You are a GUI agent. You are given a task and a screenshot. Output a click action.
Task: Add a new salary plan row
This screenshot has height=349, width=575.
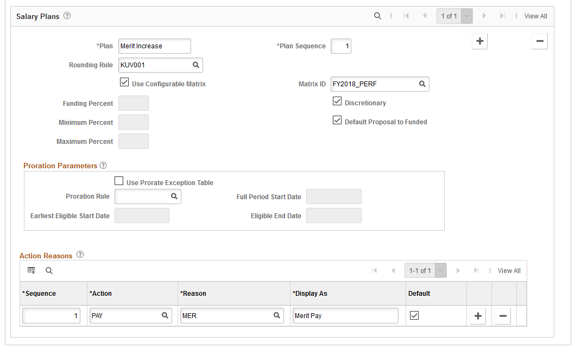pos(479,41)
